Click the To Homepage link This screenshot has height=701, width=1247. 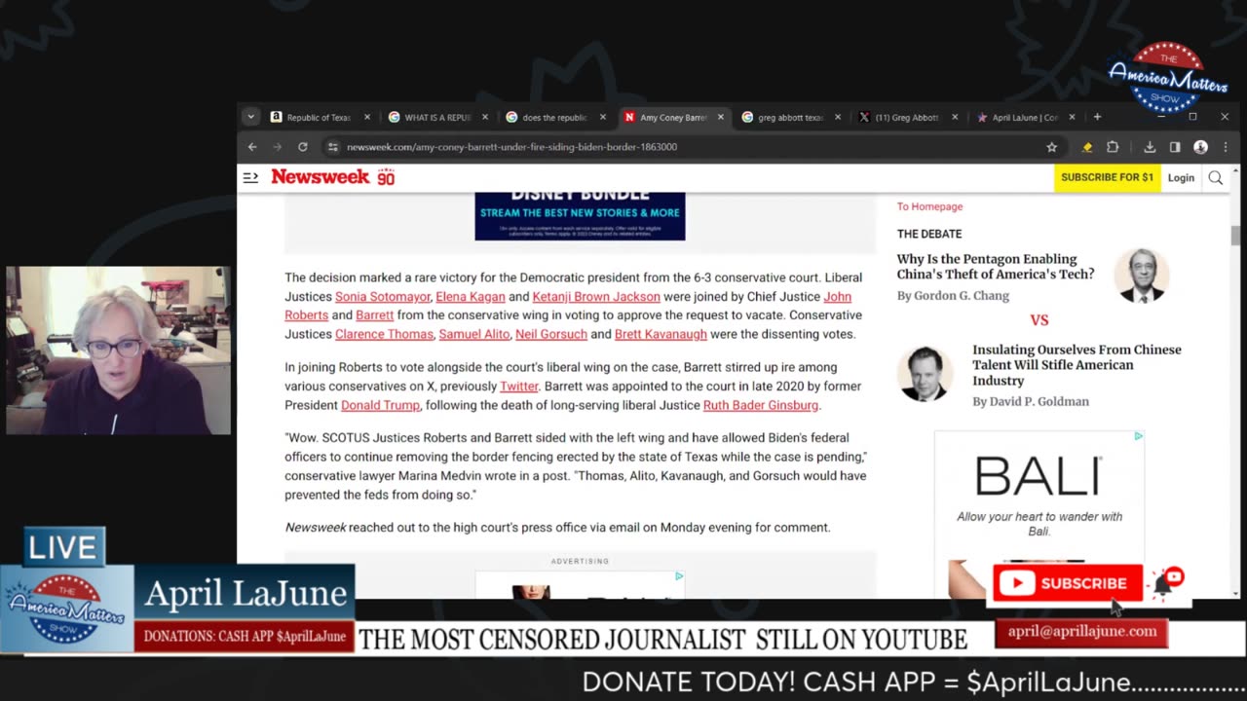(x=929, y=206)
